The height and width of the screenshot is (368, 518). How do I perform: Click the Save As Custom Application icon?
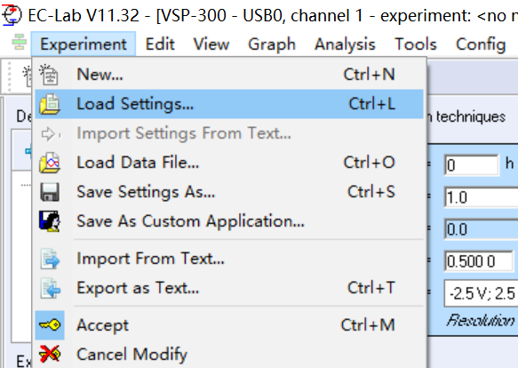coord(50,221)
